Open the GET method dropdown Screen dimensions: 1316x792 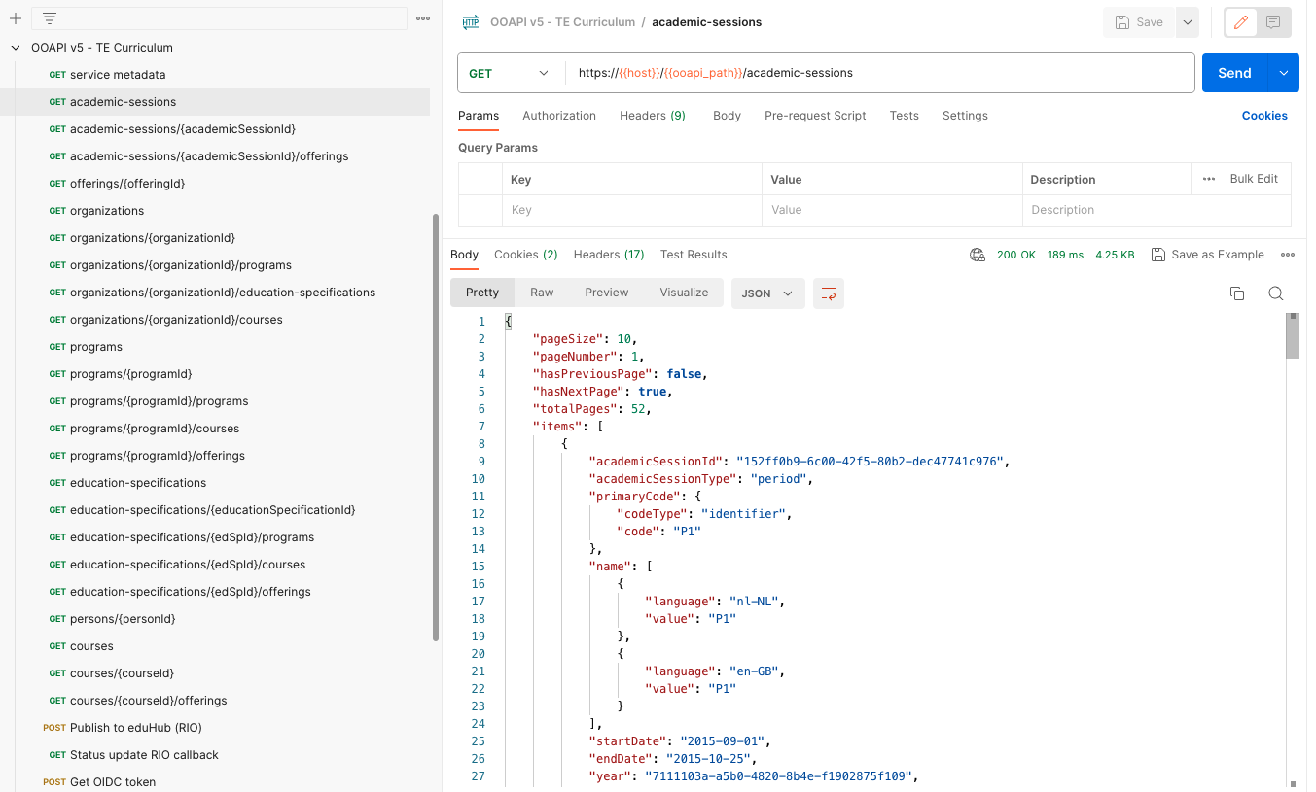[x=509, y=73]
